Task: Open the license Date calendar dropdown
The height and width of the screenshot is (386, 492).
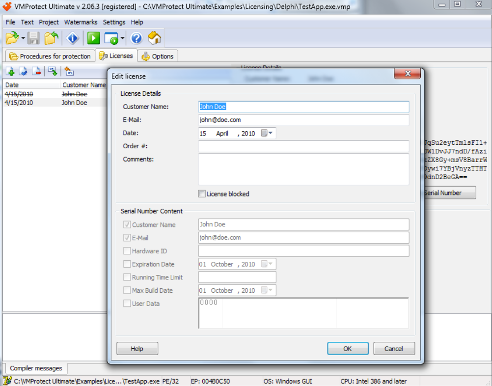Action: pyautogui.click(x=267, y=134)
